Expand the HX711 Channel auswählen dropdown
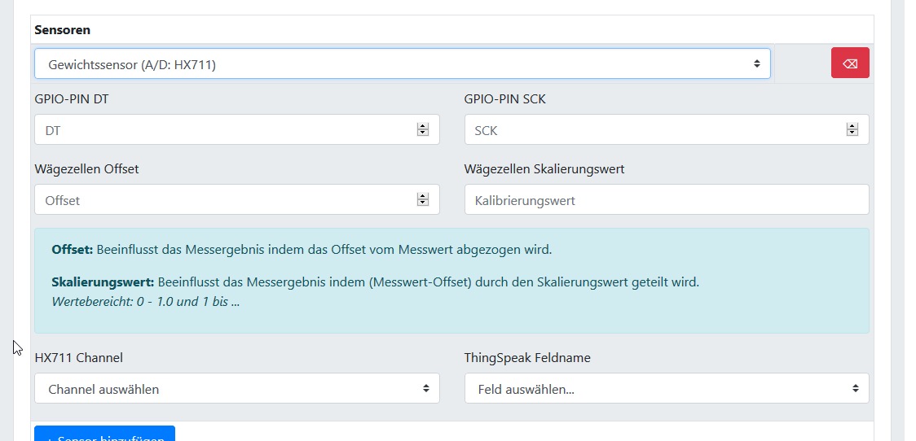This screenshot has height=441, width=916. point(236,389)
